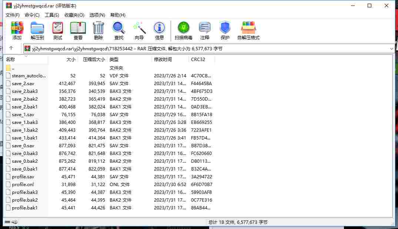This screenshot has width=398, height=229.
Task: Click size value 877,093 of save_0.sav
Action: pyautogui.click(x=67, y=146)
